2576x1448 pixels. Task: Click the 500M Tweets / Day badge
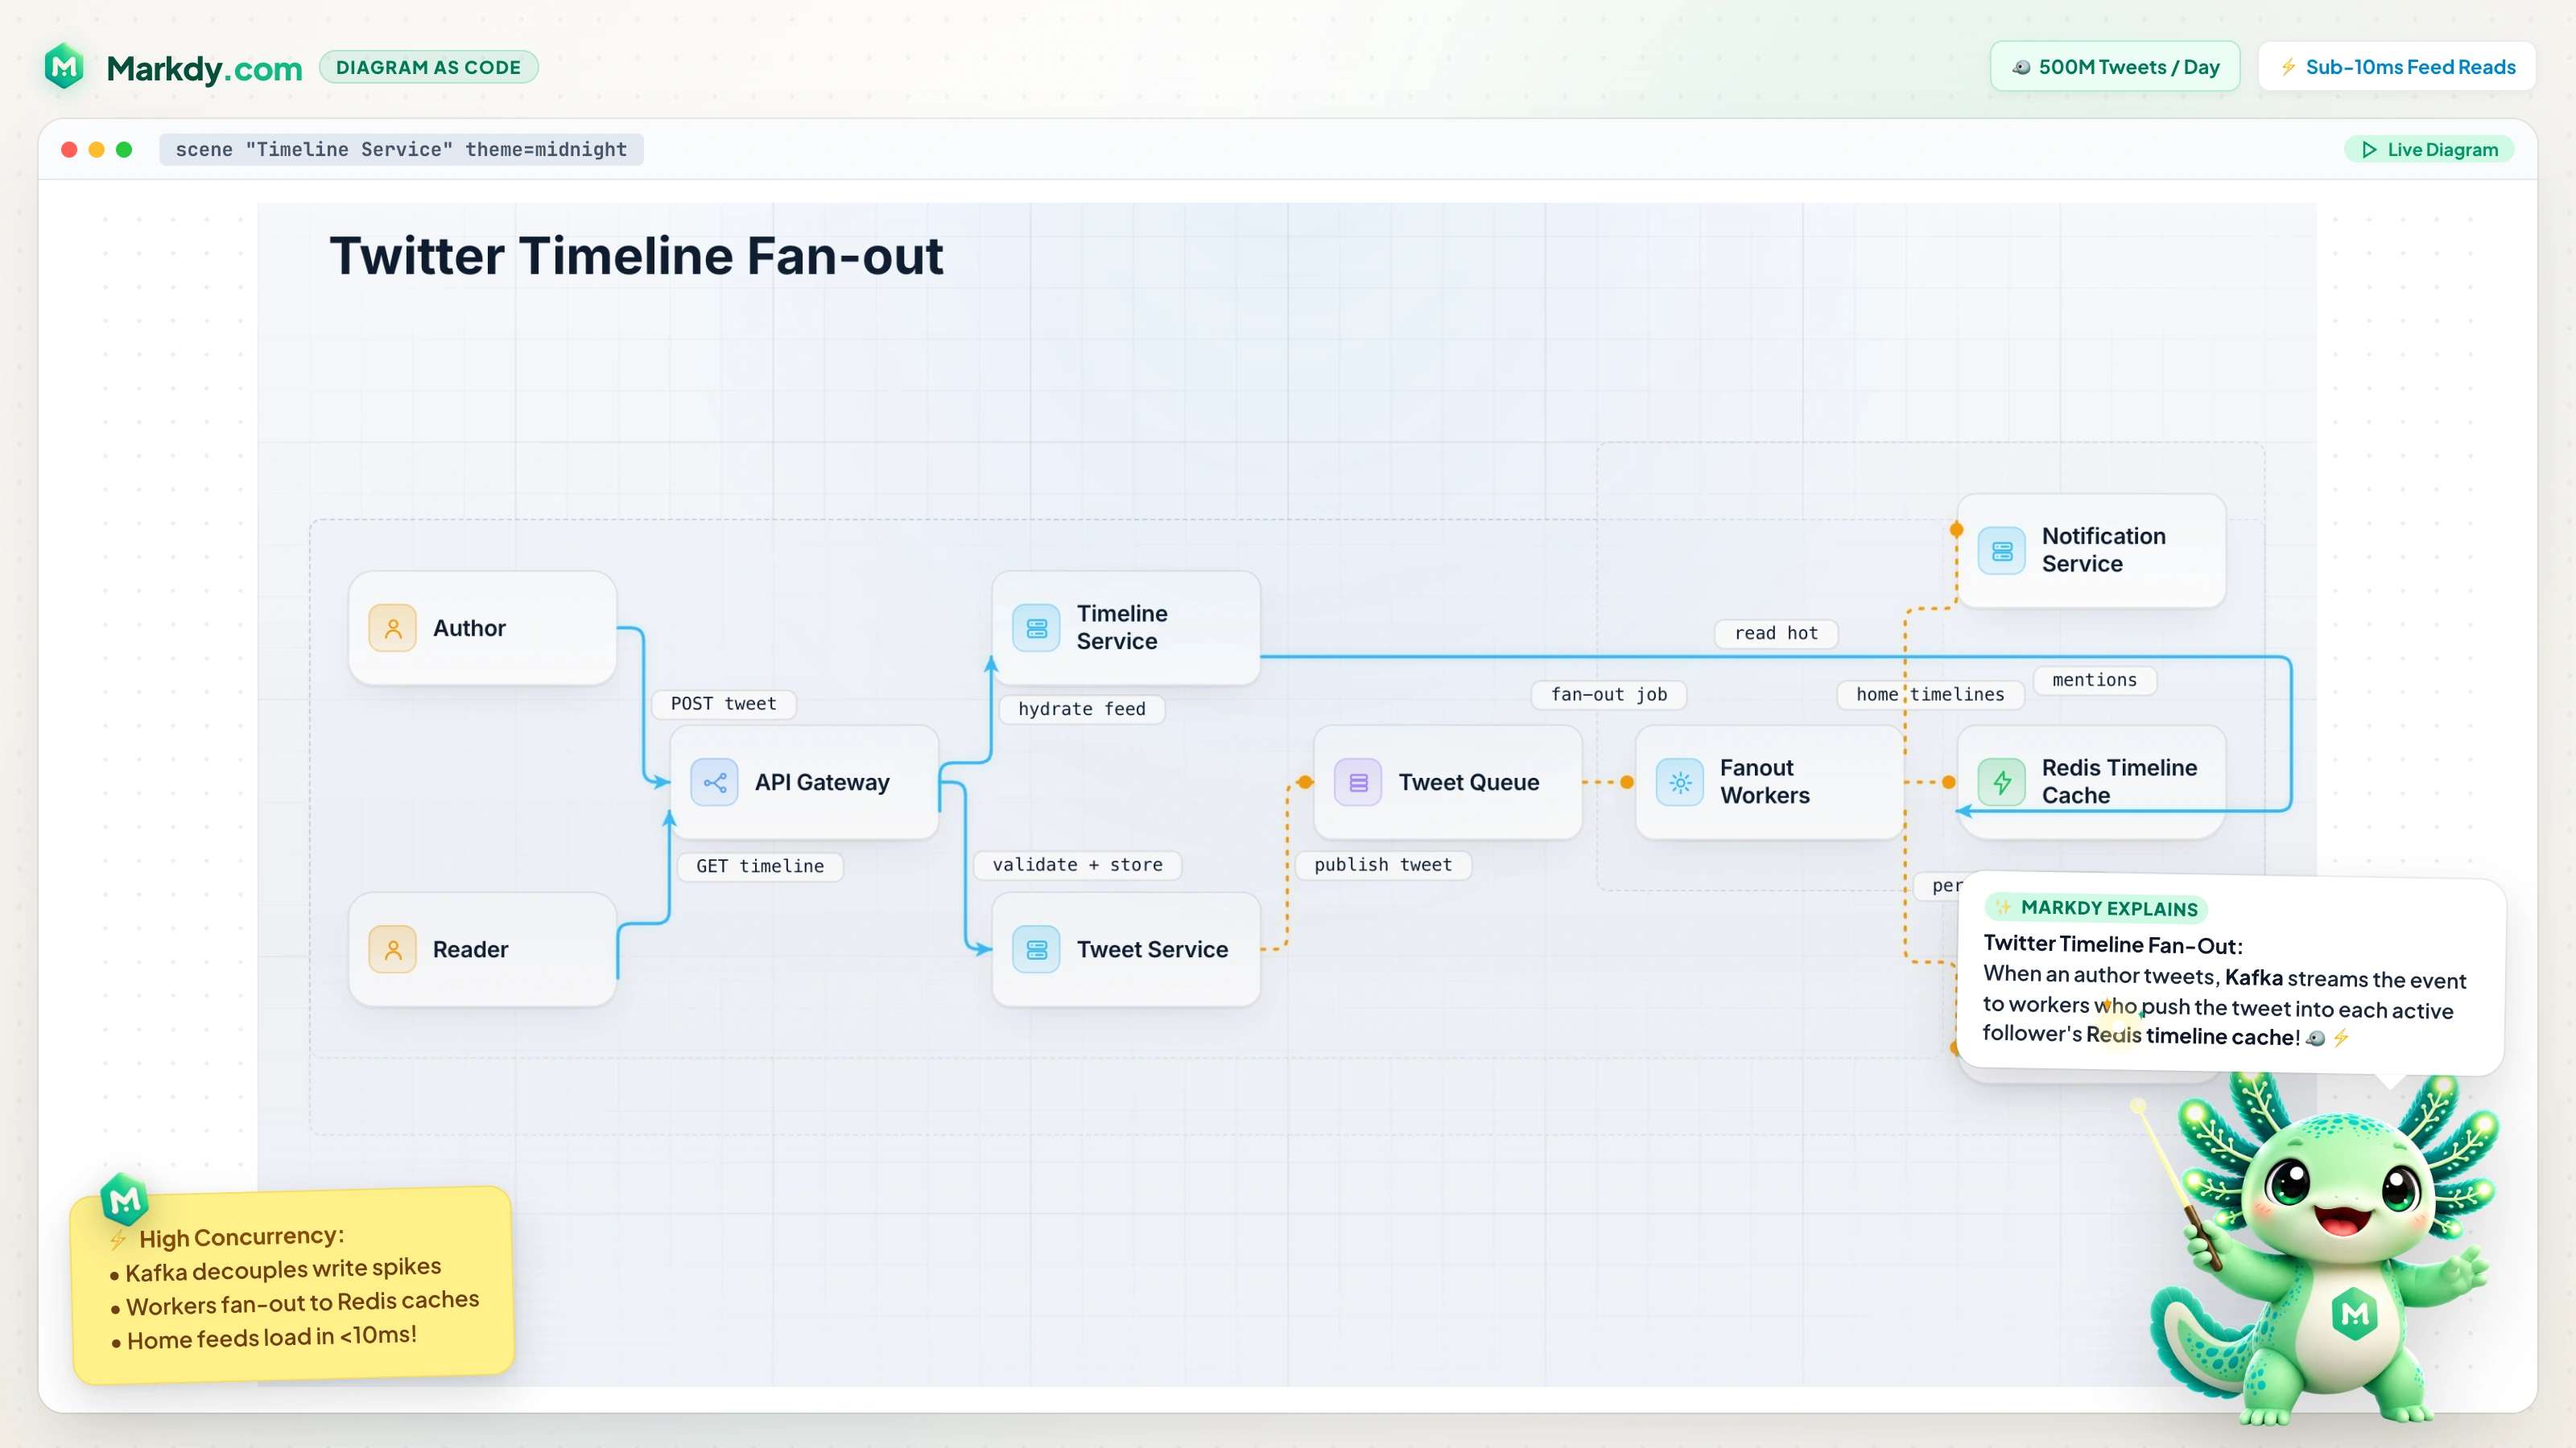pos(2115,67)
